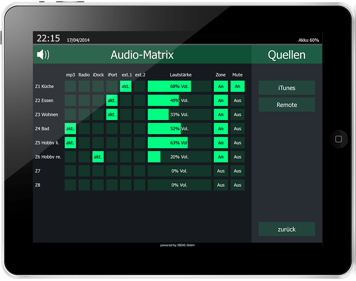Deactivate iPort source for Z3 Wohnen
Screen dimensions: 356x281
point(112,115)
